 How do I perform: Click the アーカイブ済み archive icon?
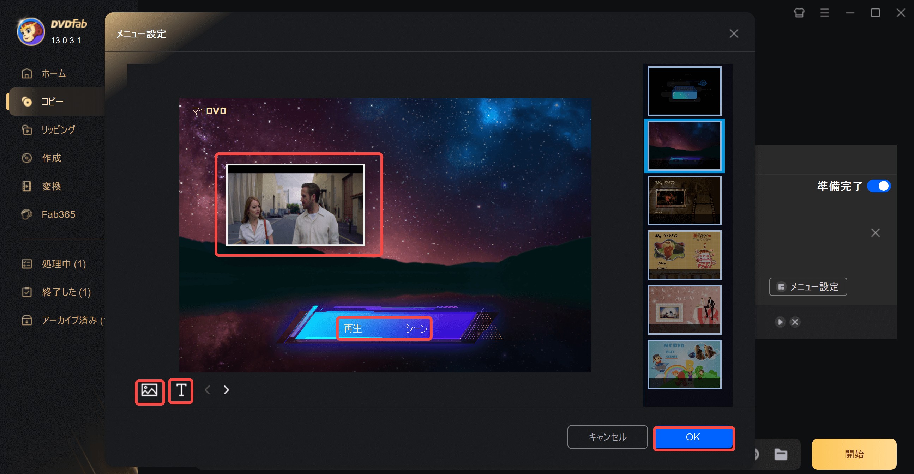pyautogui.click(x=27, y=320)
